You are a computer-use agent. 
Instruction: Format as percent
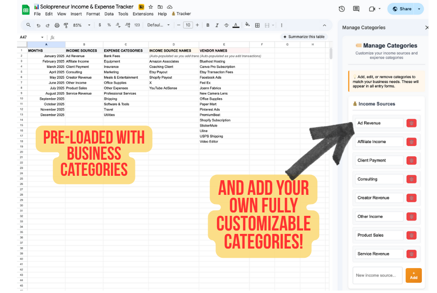click(x=109, y=25)
